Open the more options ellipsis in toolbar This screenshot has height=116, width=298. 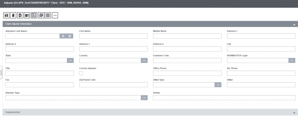pos(55,15)
